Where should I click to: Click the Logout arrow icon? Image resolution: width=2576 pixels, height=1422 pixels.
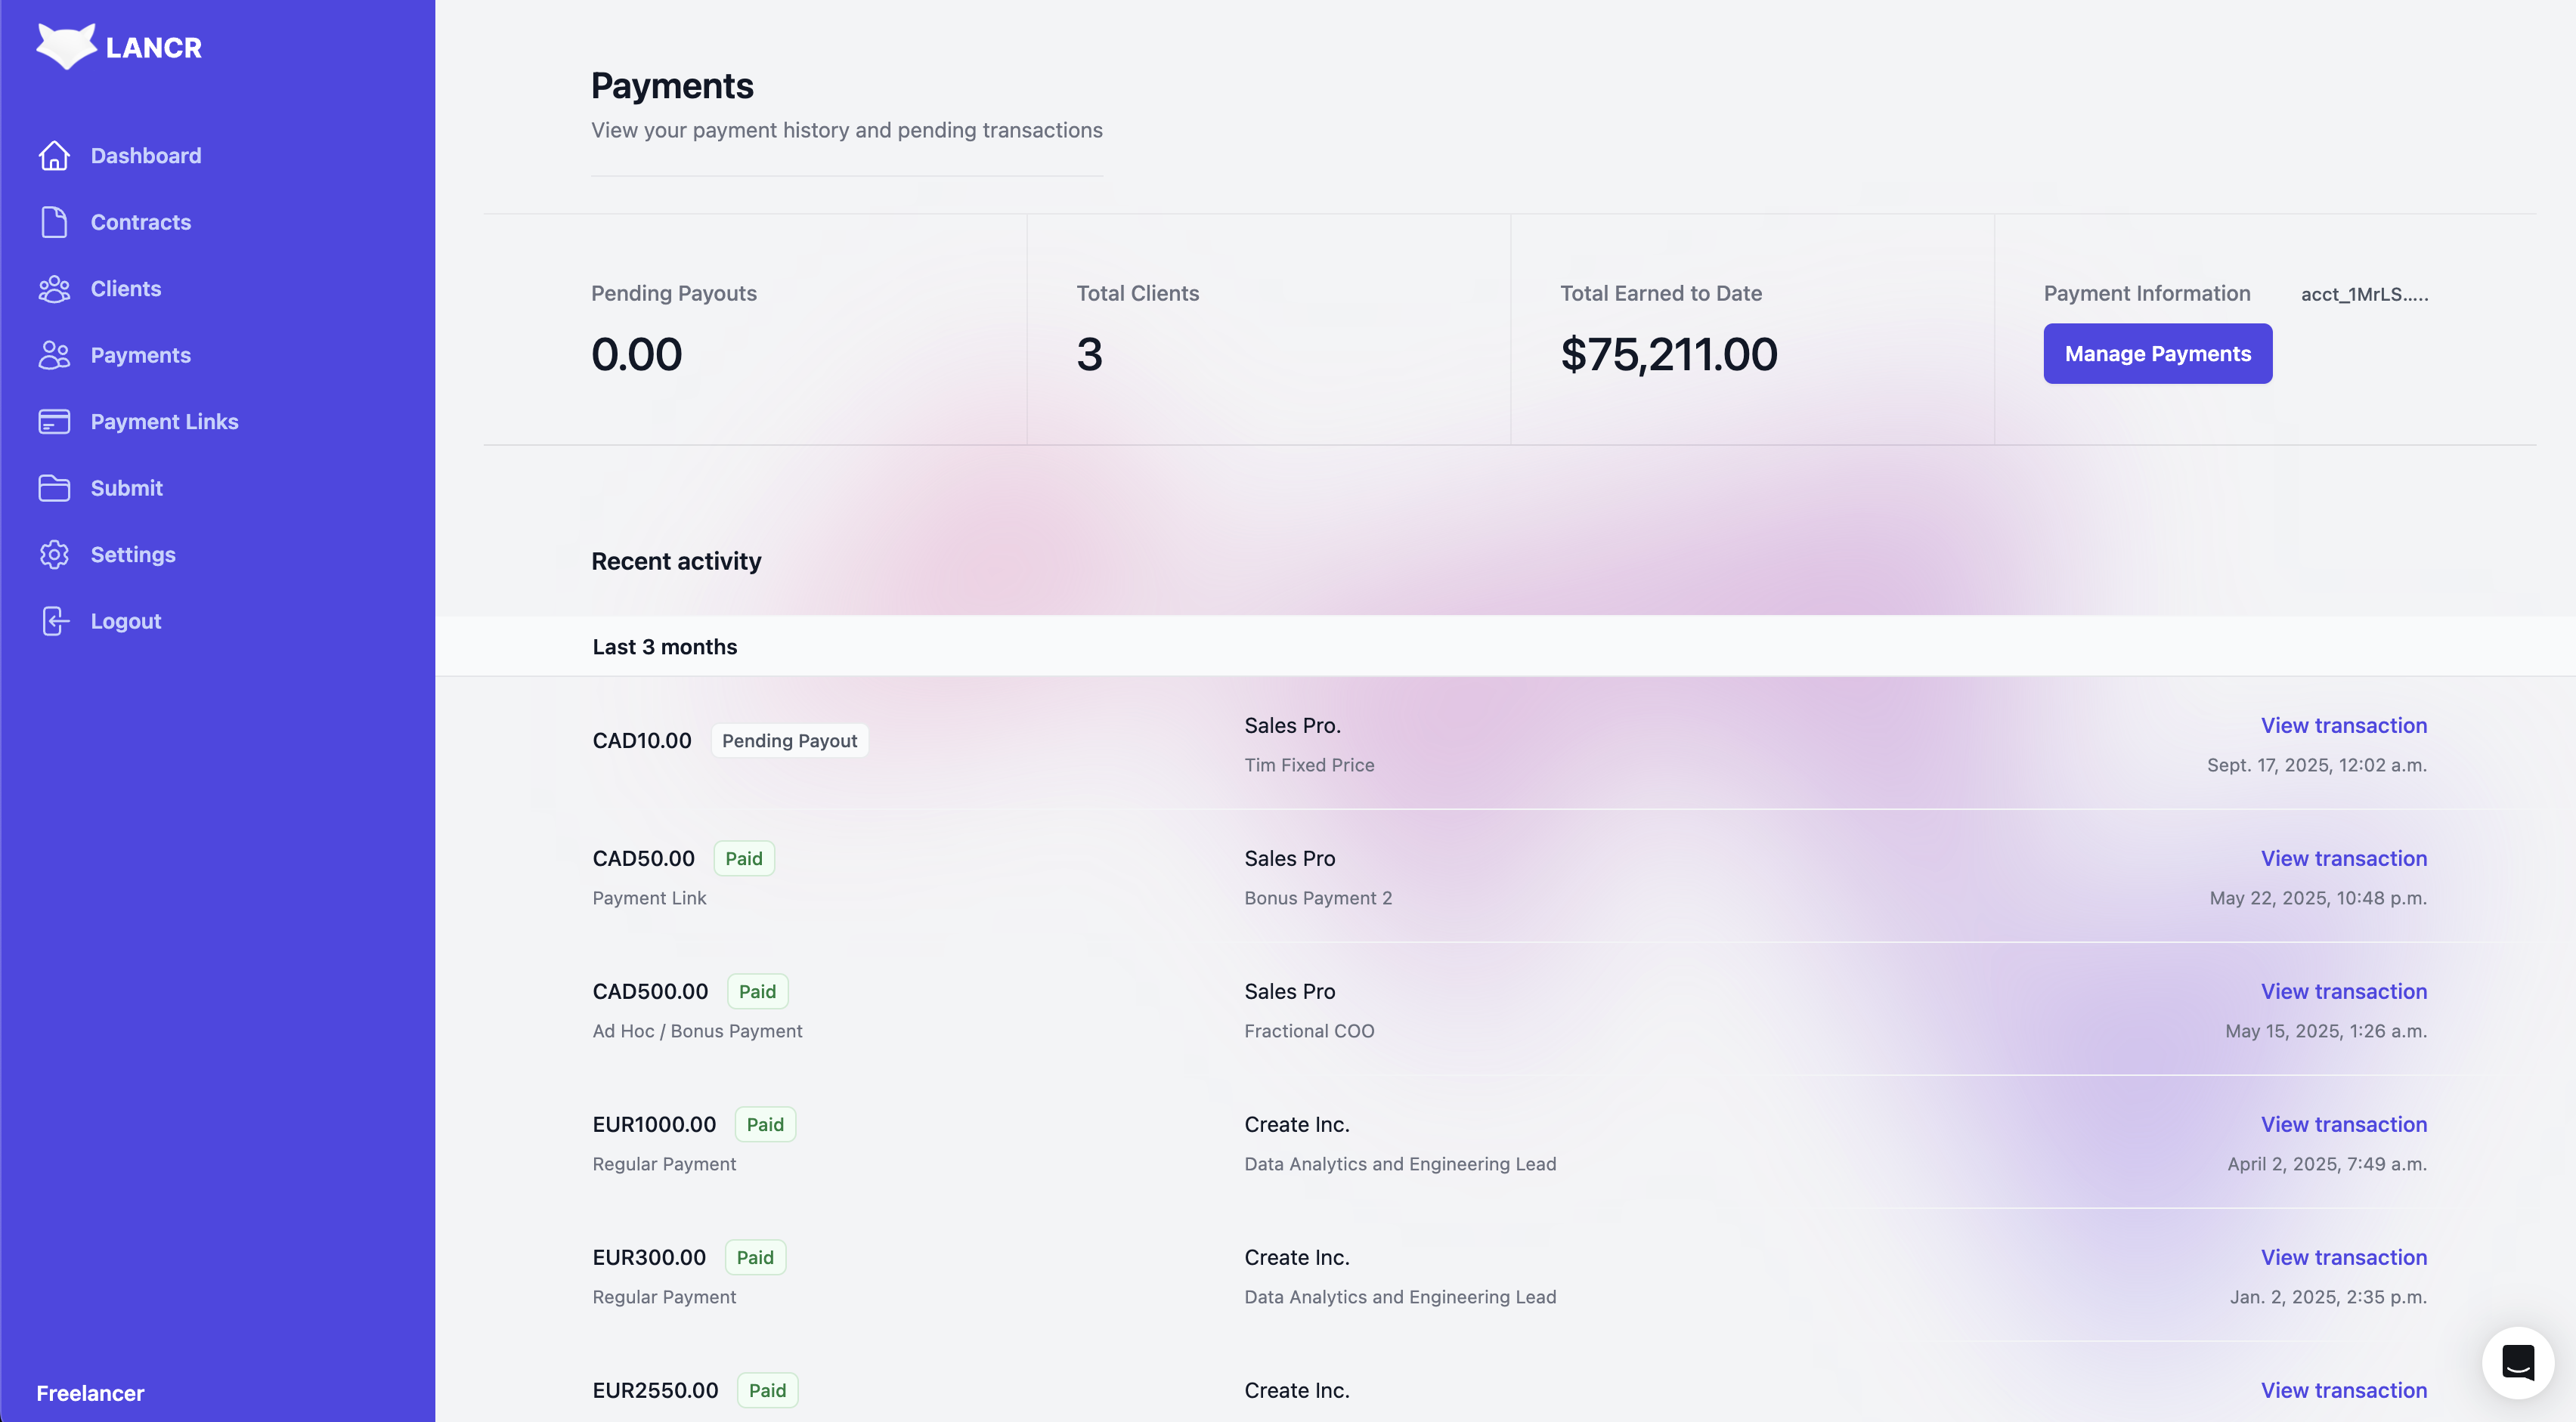pos(54,620)
